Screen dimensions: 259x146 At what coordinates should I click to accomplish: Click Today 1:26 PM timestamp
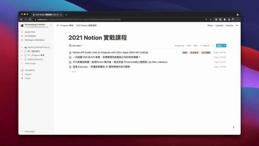[x=220, y=57]
